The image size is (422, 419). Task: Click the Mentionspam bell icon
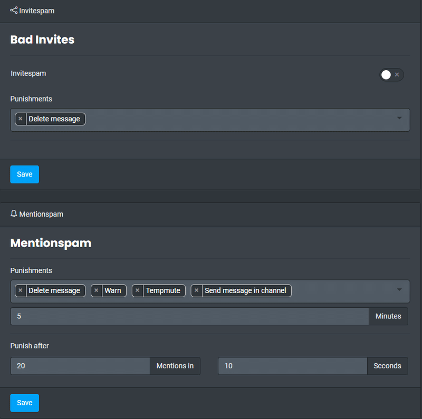tap(14, 214)
